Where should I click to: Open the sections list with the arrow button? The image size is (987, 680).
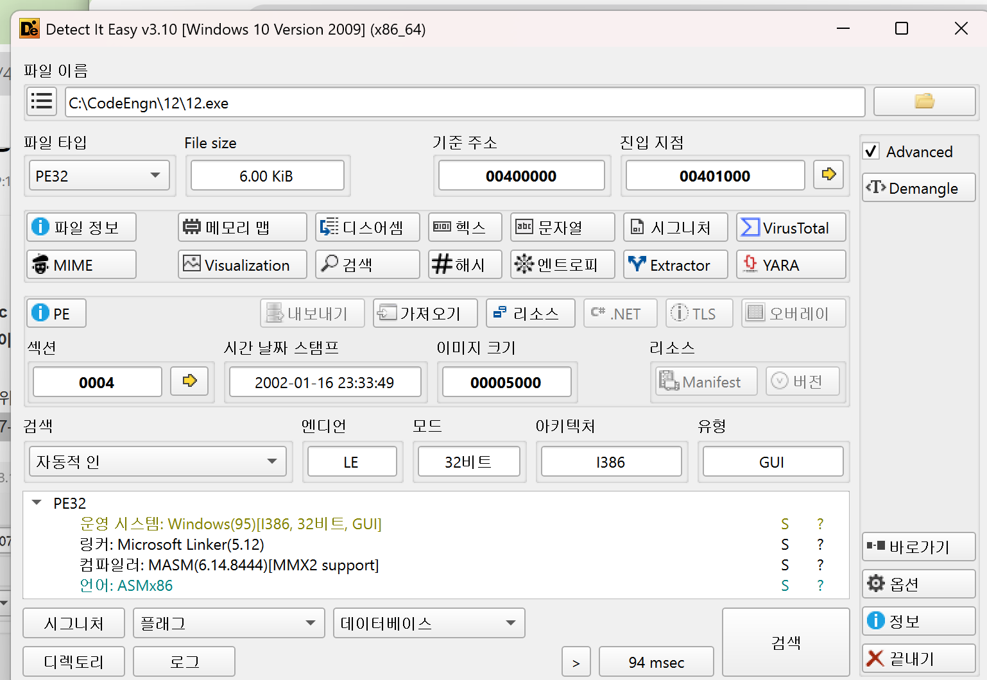pos(189,381)
